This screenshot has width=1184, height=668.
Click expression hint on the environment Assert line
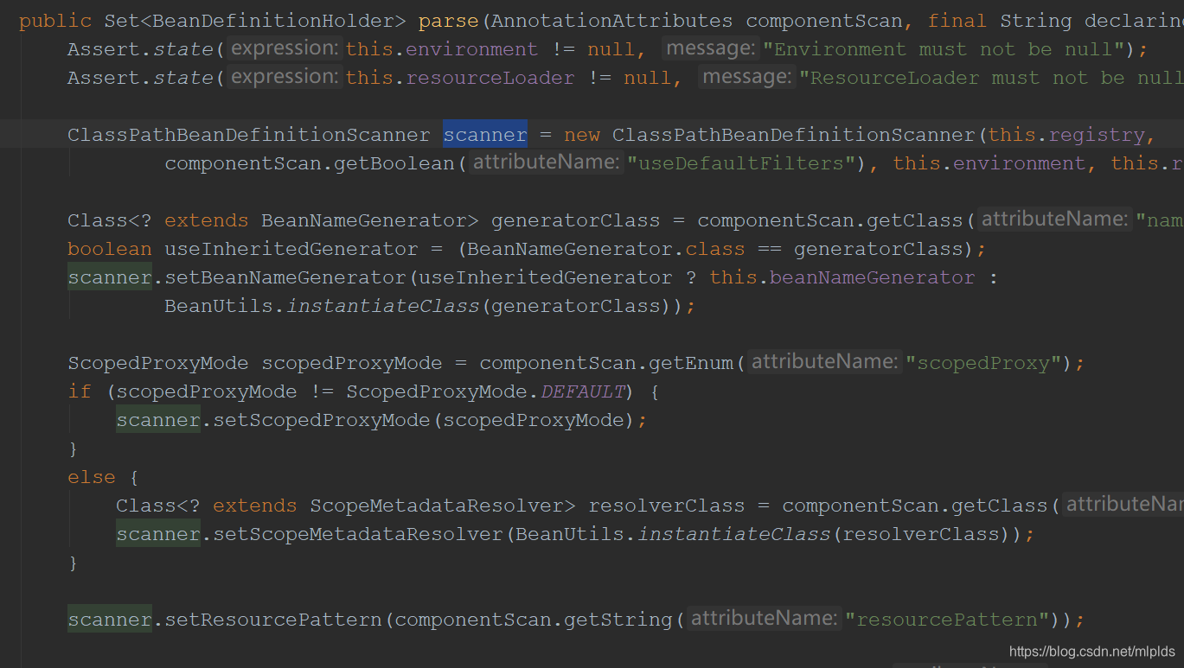[285, 48]
